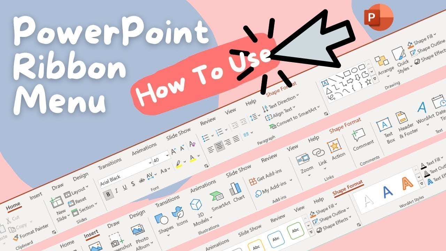
Task: Click the New Slide icon
Action: click(x=57, y=203)
